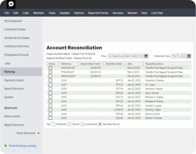Open the Options menu
The image size is (196, 154).
79,13
